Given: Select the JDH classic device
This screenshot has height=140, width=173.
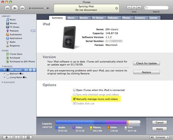Looking at the screenshot, I should pyautogui.click(x=16, y=70).
